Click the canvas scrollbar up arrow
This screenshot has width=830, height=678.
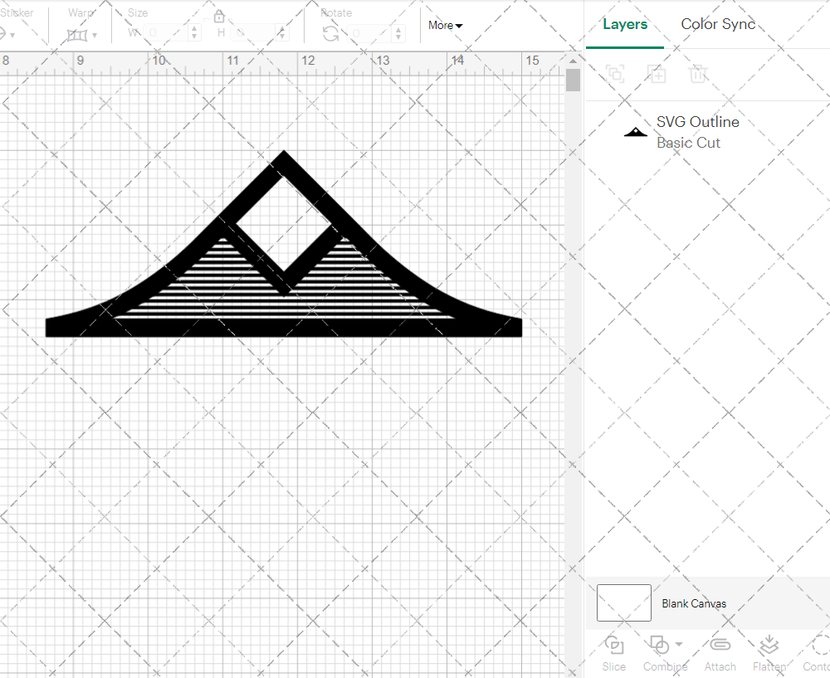click(573, 61)
